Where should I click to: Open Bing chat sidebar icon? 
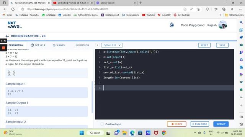coord(241,30)
